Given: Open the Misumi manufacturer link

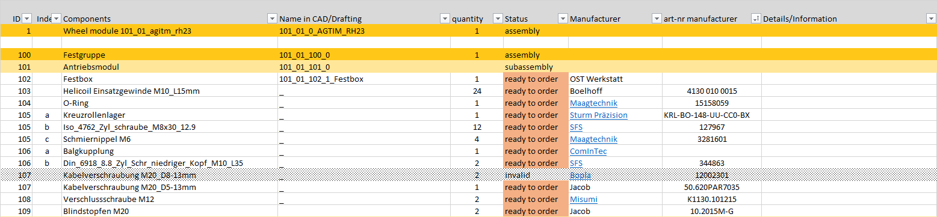Looking at the screenshot, I should coord(583,199).
